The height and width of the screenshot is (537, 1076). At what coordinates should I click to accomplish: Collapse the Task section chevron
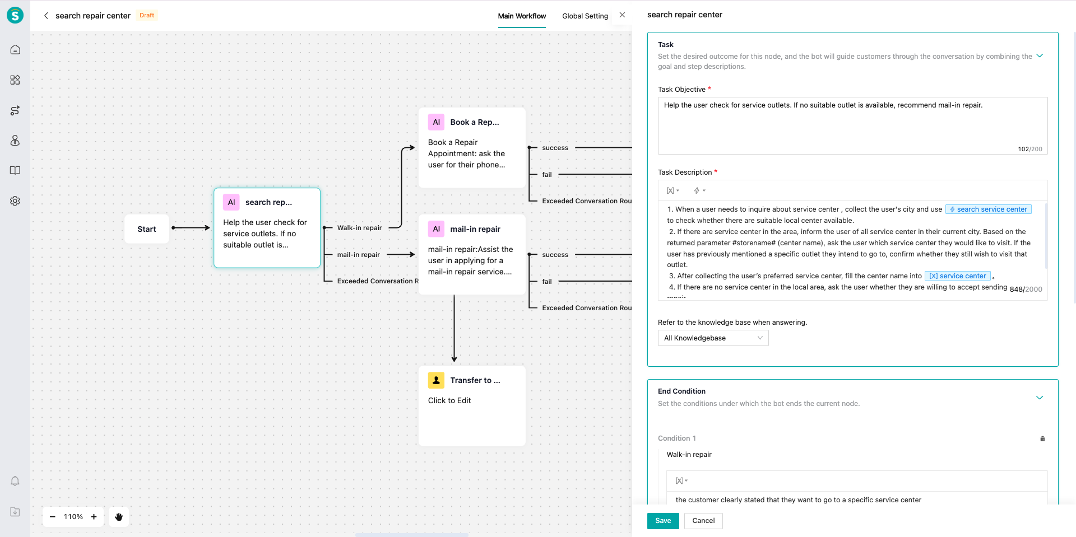pos(1040,55)
